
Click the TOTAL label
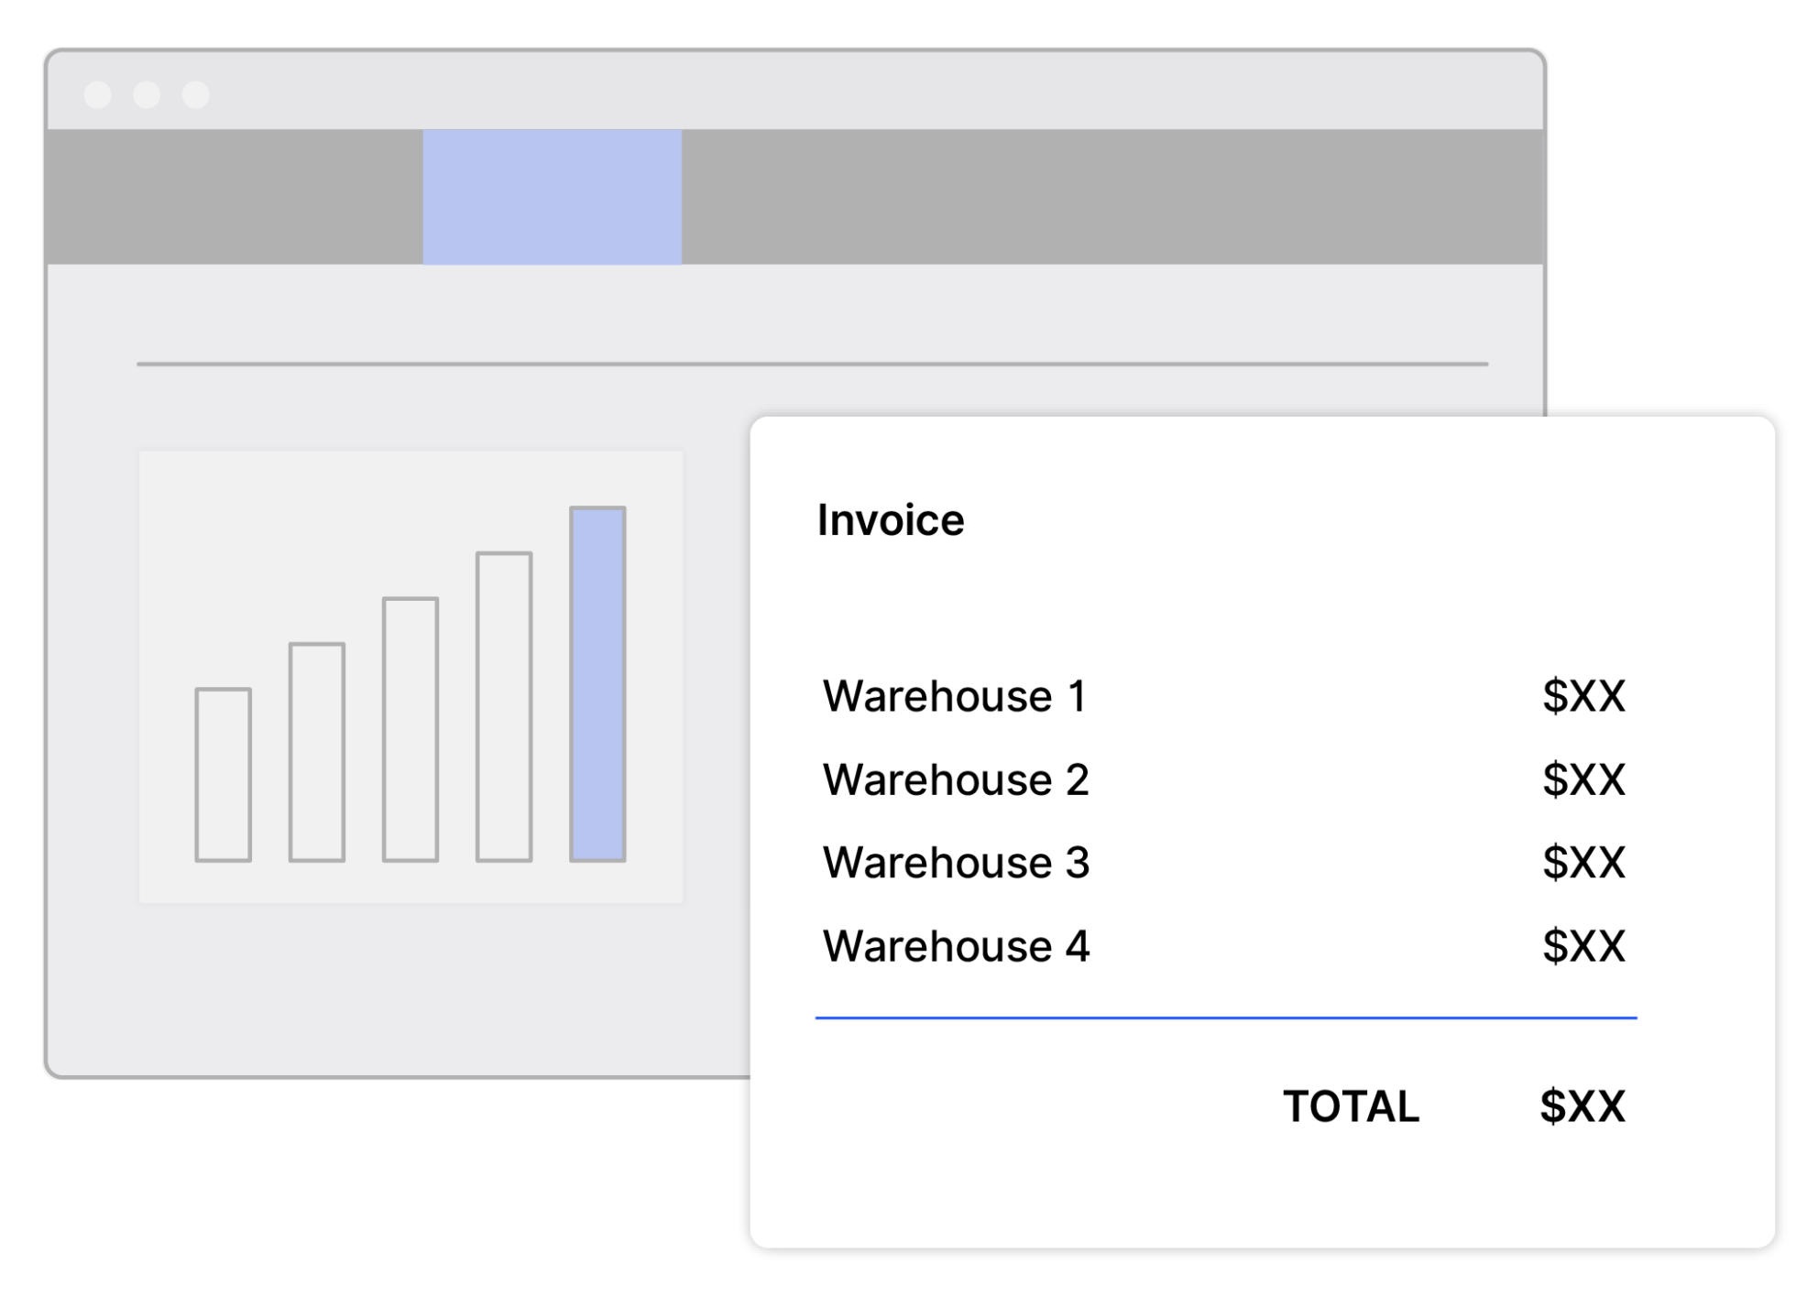1351,1106
